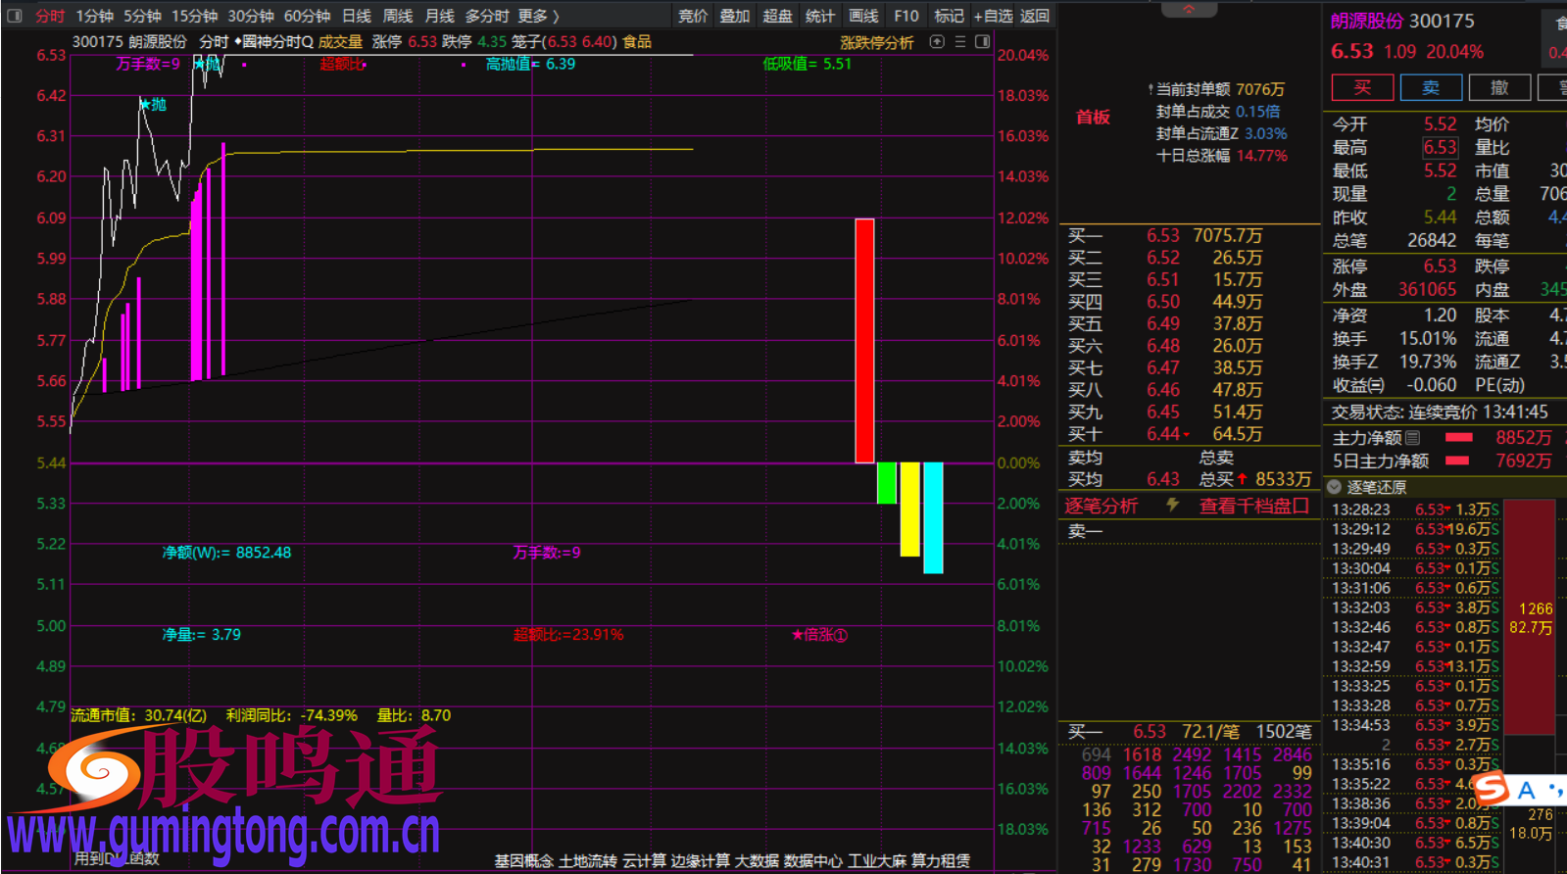Click the small icon next to 主力净额
Viewport: 1567px width, 874px height.
1412,438
